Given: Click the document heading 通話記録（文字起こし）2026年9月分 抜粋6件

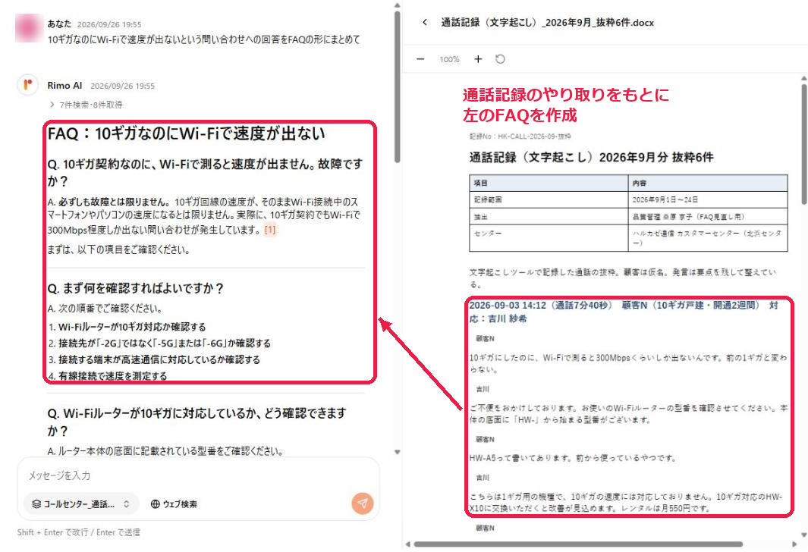Looking at the screenshot, I should (591, 158).
